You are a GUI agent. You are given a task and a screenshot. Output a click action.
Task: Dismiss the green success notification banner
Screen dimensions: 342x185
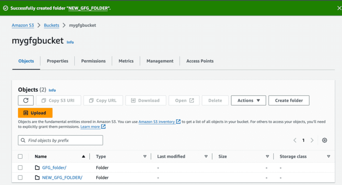(x=339, y=8)
